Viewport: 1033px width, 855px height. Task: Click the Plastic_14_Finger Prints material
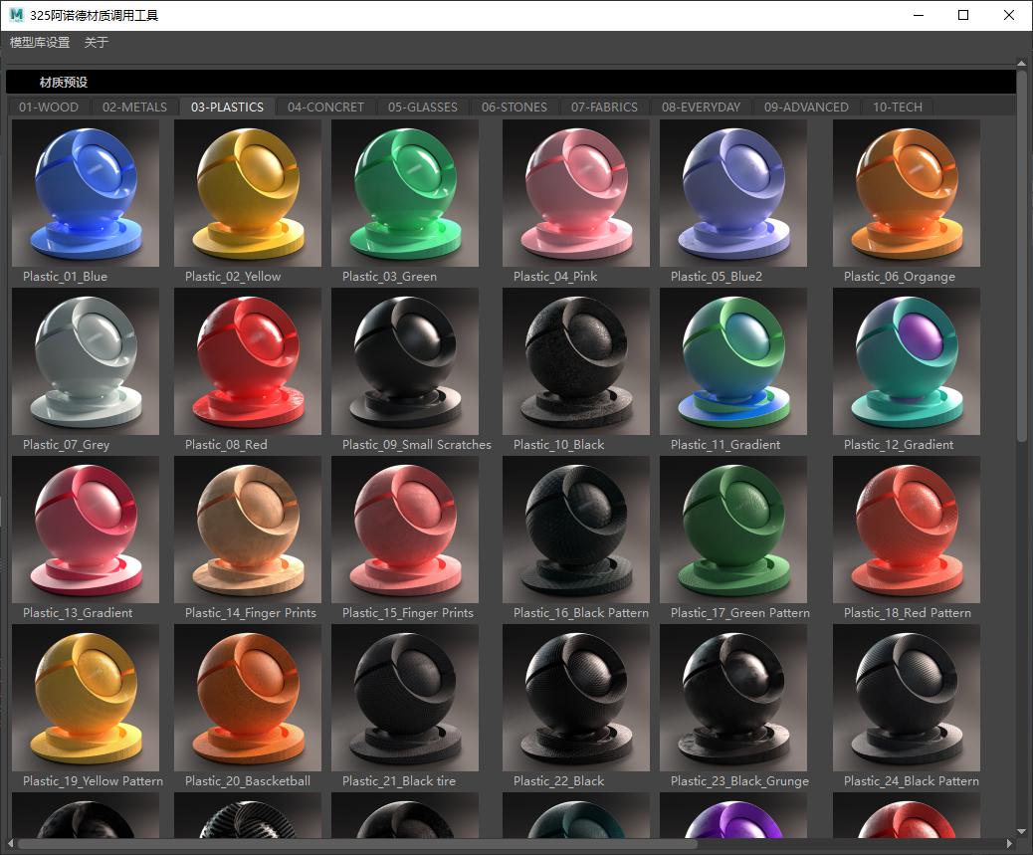tap(248, 530)
